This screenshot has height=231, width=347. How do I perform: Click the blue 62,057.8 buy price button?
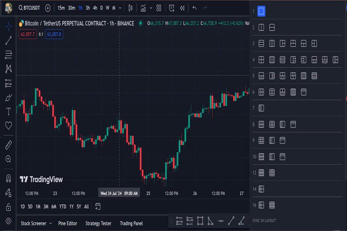[x=54, y=34]
